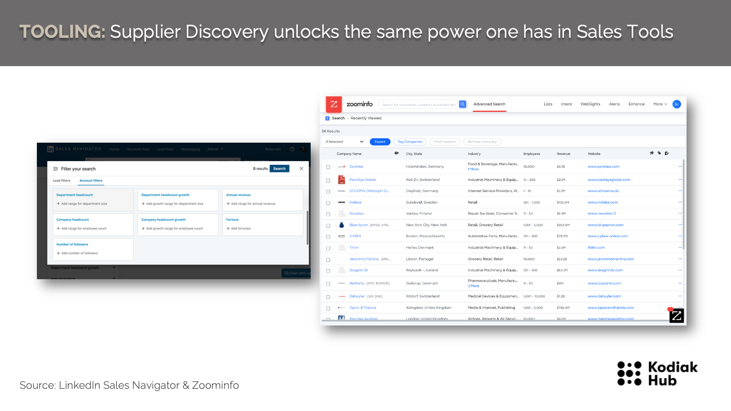
Task: Check the CYBEX row checkbox
Action: (328, 237)
